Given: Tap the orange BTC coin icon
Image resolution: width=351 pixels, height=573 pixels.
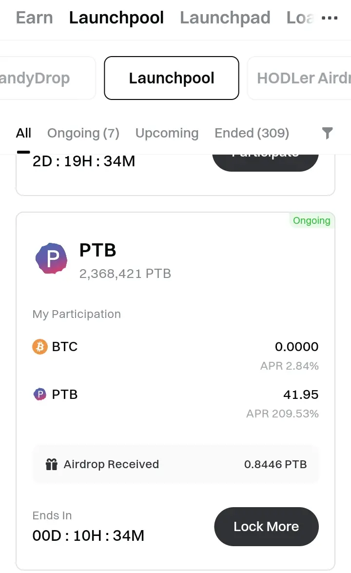Looking at the screenshot, I should (40, 346).
